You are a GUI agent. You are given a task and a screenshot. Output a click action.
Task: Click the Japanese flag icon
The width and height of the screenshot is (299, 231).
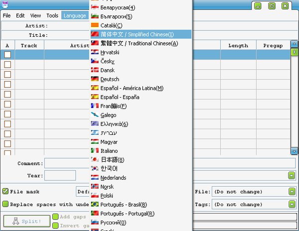(x=95, y=159)
